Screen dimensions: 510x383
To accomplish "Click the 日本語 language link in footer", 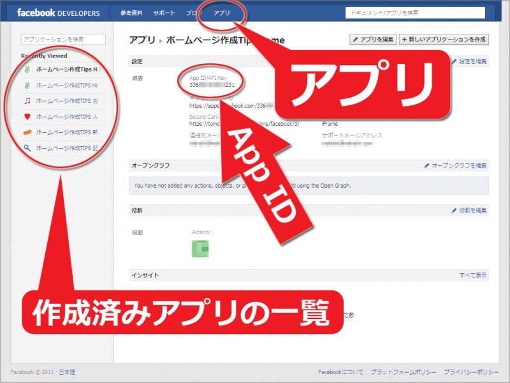I will coord(67,372).
